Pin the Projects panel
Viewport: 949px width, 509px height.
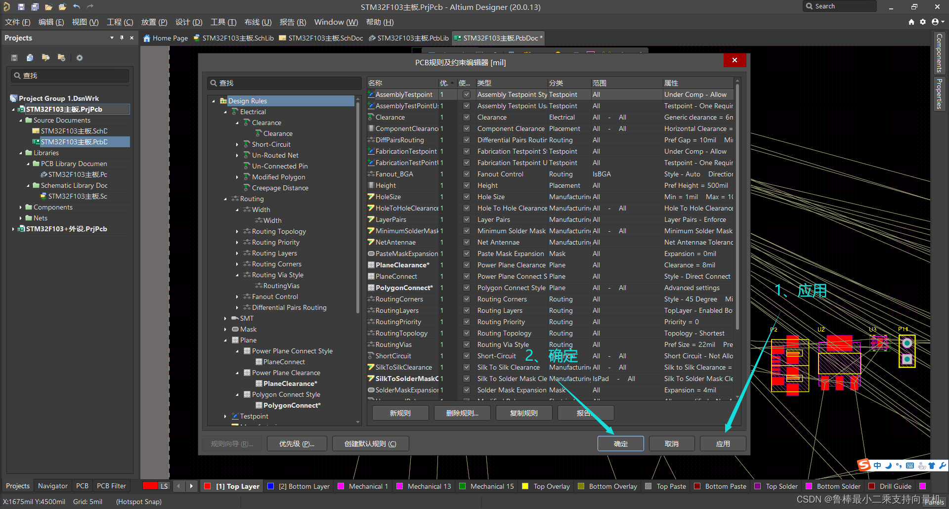[x=122, y=38]
